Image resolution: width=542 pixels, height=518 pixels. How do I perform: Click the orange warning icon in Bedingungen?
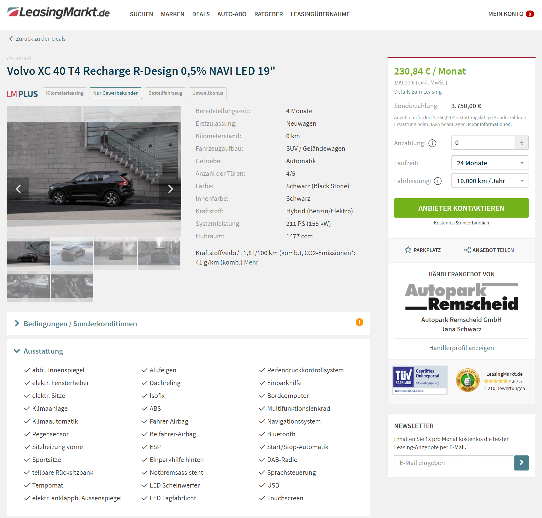359,322
